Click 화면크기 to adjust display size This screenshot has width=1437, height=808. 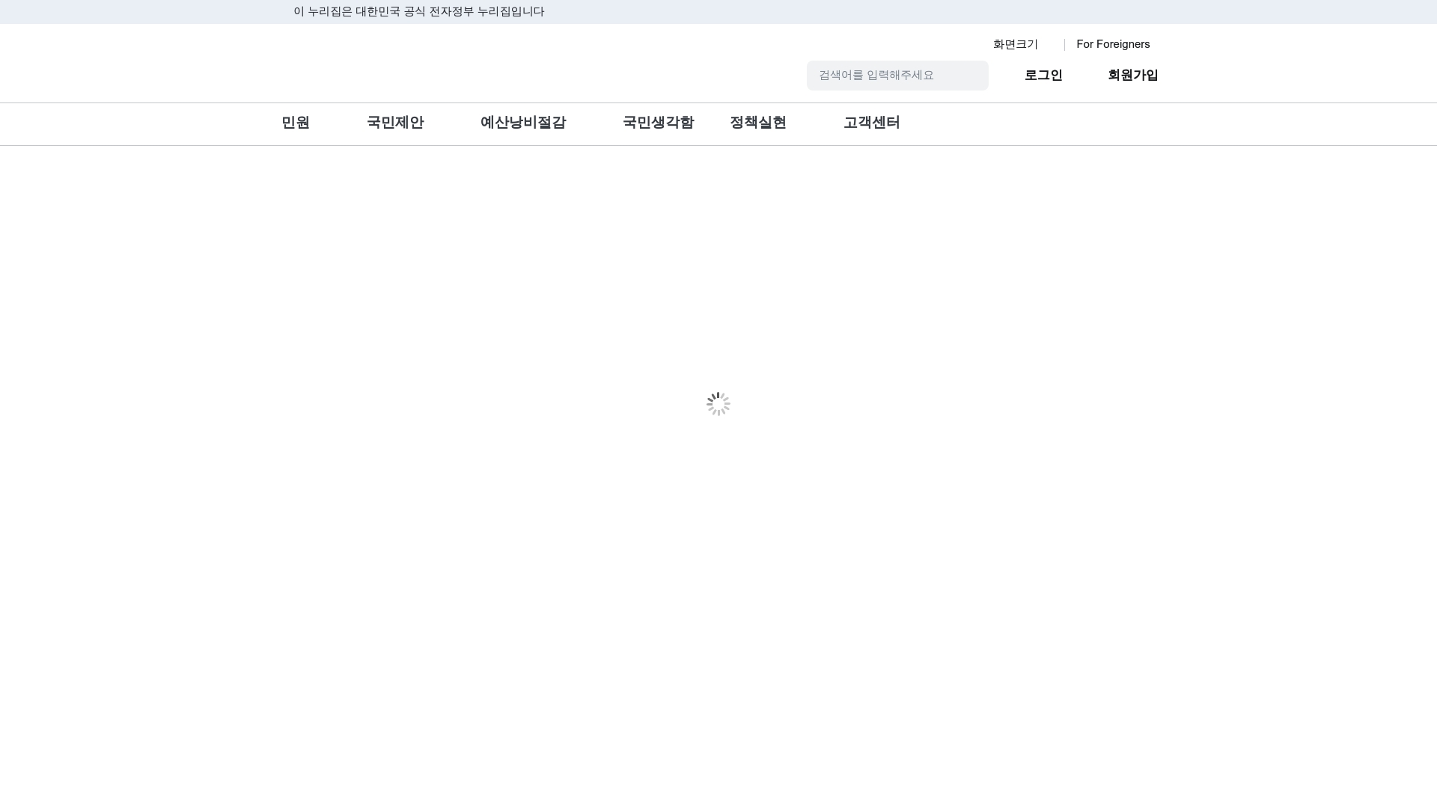point(1015,44)
